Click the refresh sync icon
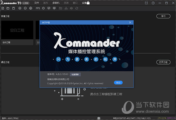Image resolution: width=176 pixels, height=120 pixels. tap(77, 8)
